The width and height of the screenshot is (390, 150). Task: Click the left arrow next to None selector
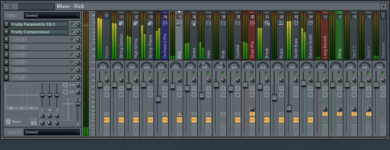coord(33,120)
